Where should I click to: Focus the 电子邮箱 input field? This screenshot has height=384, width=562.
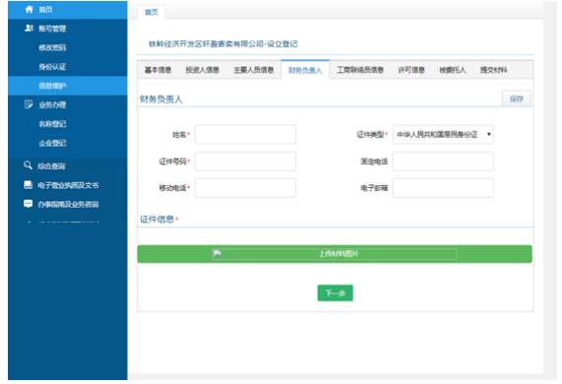coord(443,188)
